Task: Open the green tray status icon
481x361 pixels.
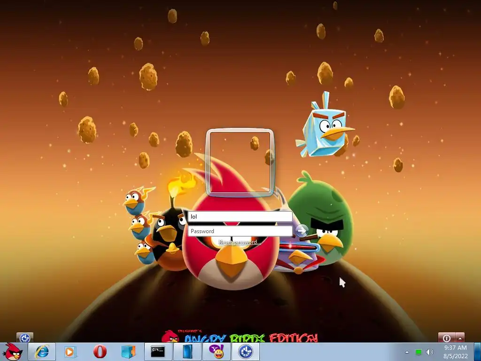Action: click(x=419, y=352)
